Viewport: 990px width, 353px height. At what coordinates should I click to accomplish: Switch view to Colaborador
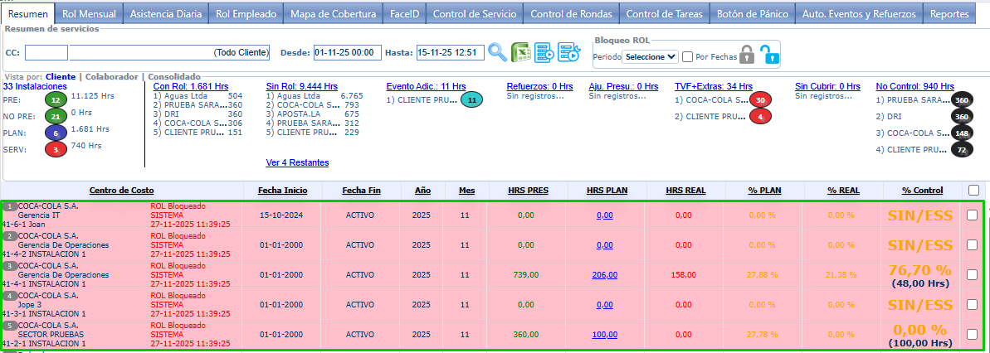point(112,76)
